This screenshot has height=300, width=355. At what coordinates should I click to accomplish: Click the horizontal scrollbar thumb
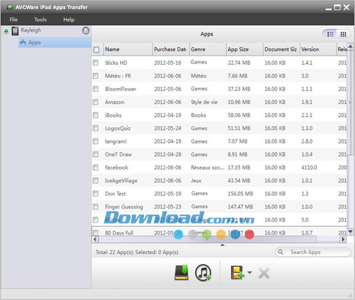tap(208, 239)
